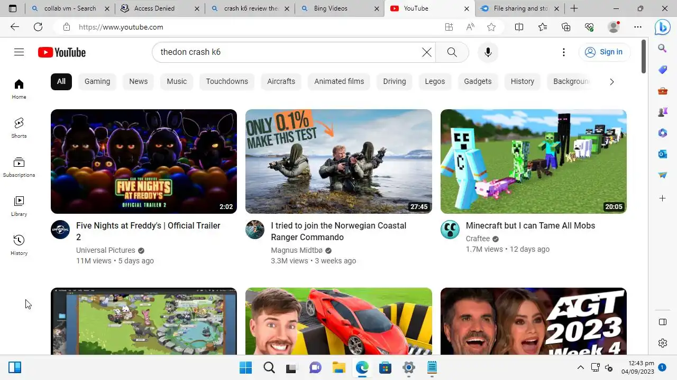Click the Sign in button

click(605, 52)
